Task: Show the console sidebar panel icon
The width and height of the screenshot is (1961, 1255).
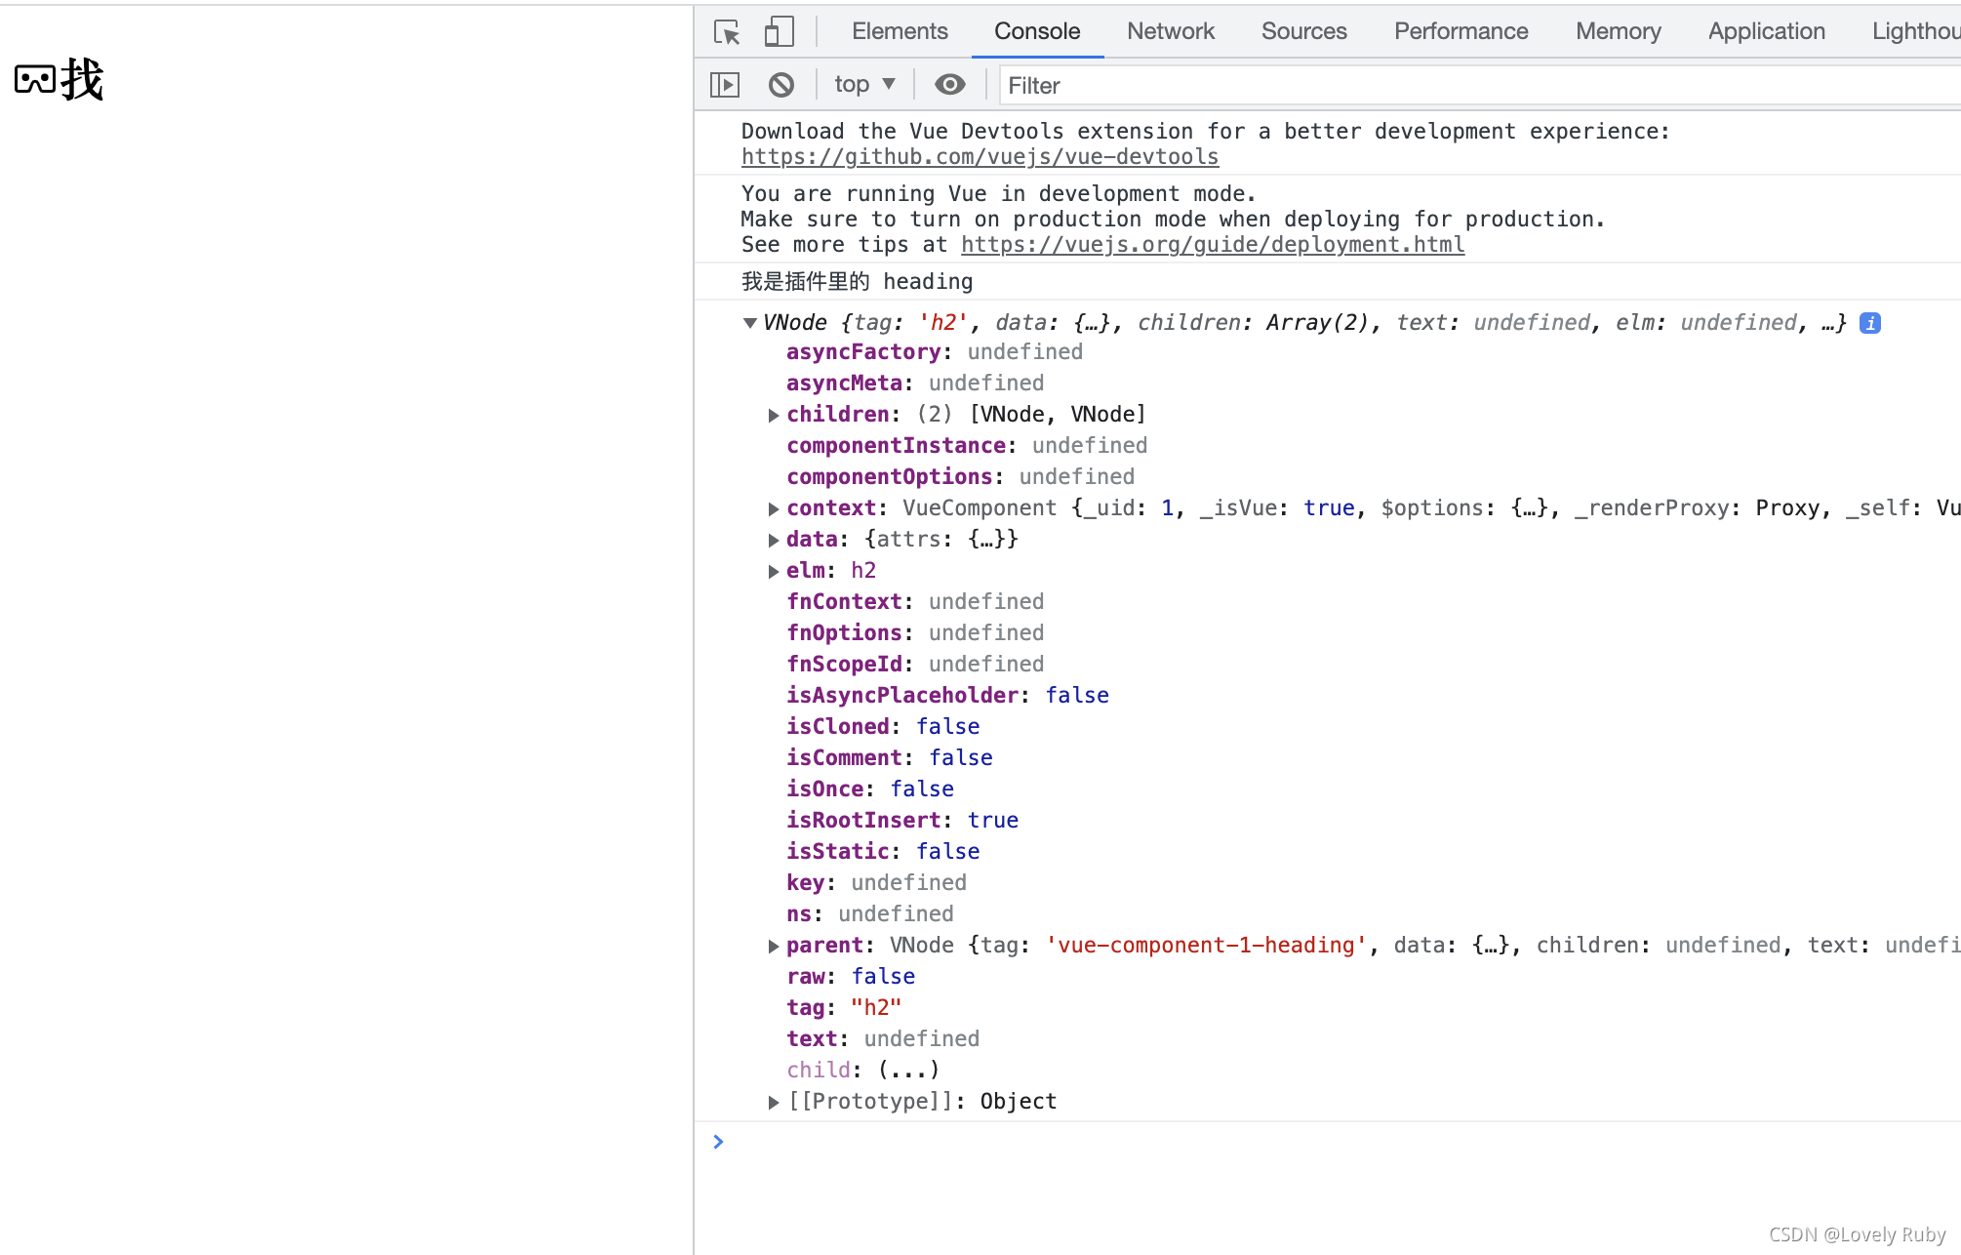Action: pos(725,85)
